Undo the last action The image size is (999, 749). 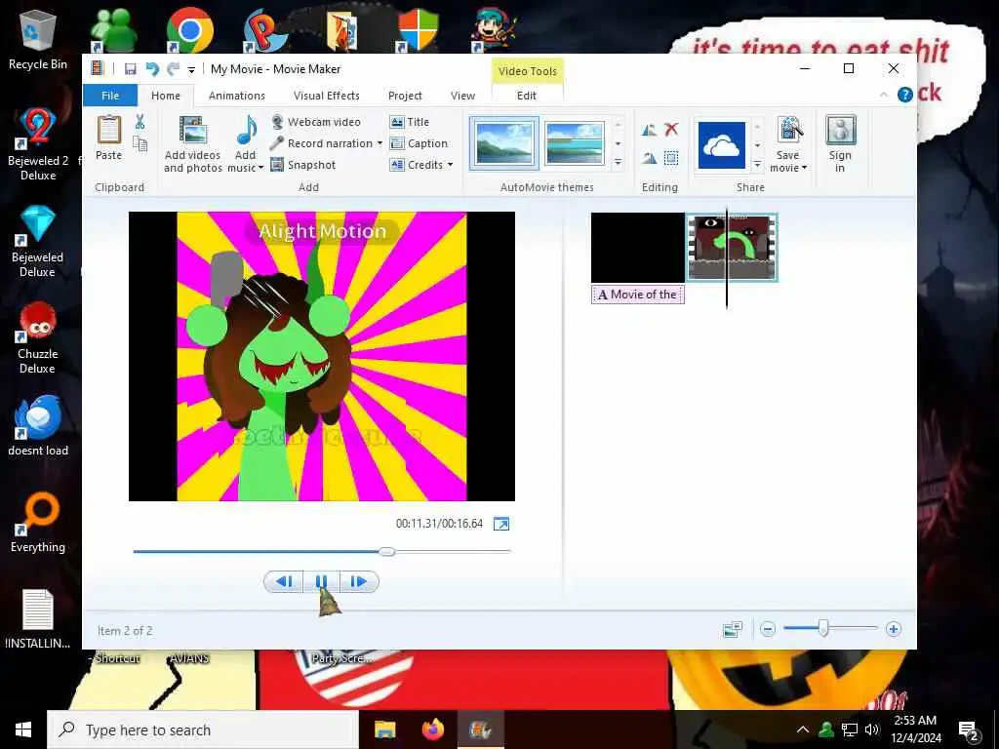pyautogui.click(x=151, y=69)
